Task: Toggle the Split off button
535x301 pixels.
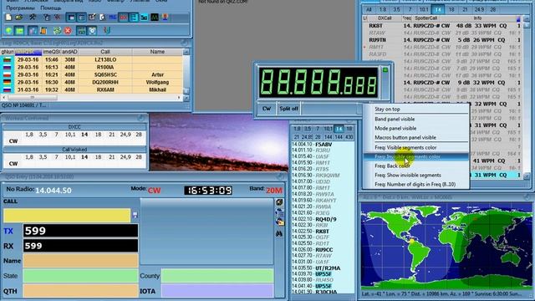Action: [288, 109]
